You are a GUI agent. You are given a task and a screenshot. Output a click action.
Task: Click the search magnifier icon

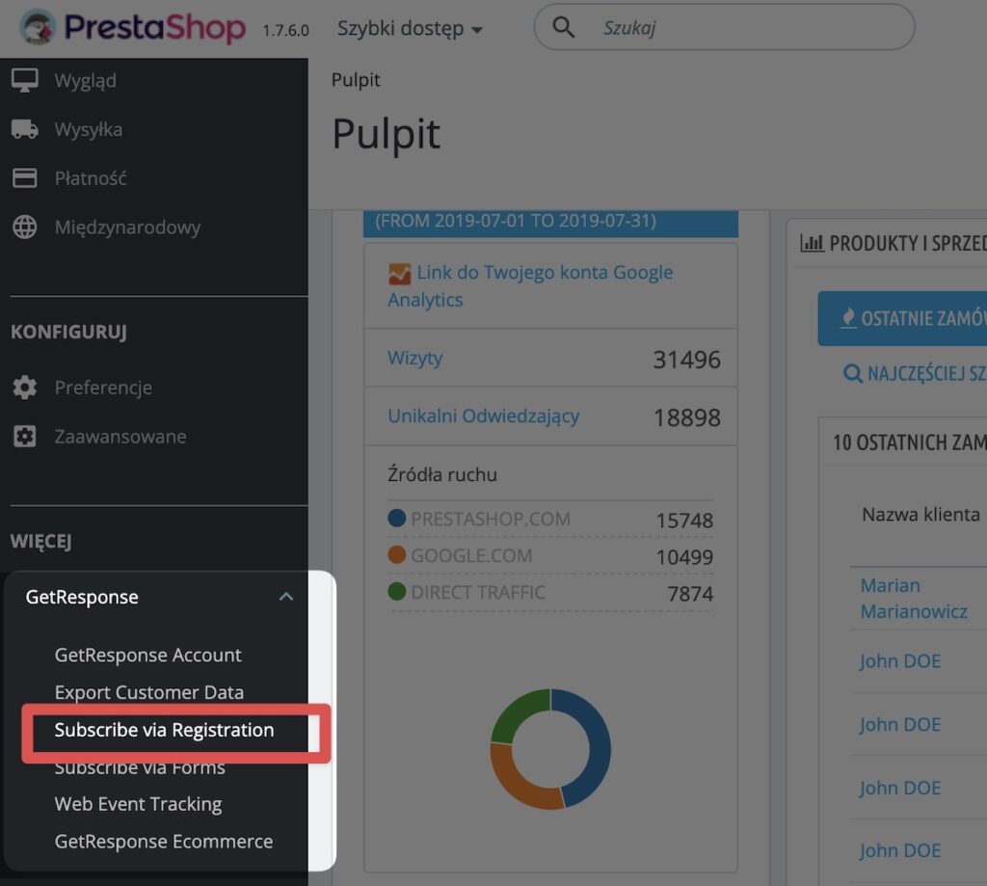pyautogui.click(x=563, y=27)
